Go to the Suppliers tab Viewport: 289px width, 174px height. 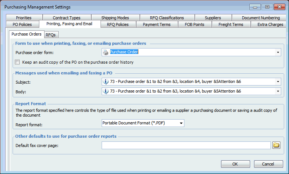(213, 18)
